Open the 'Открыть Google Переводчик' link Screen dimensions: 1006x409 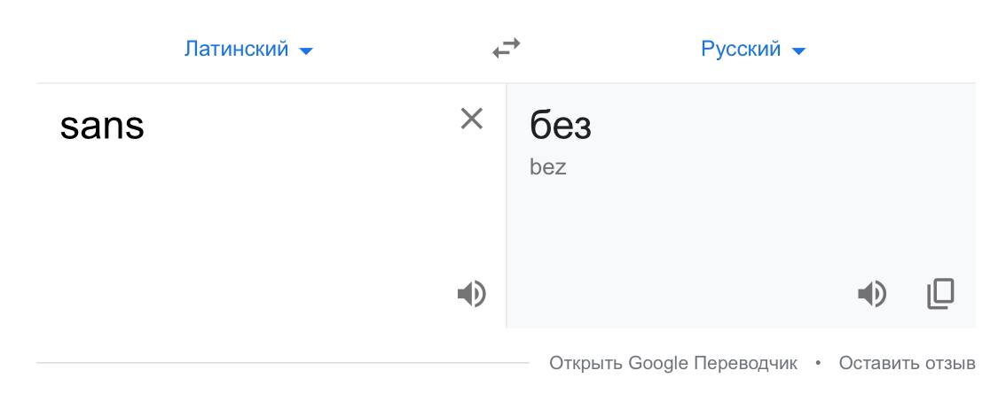coord(673,364)
